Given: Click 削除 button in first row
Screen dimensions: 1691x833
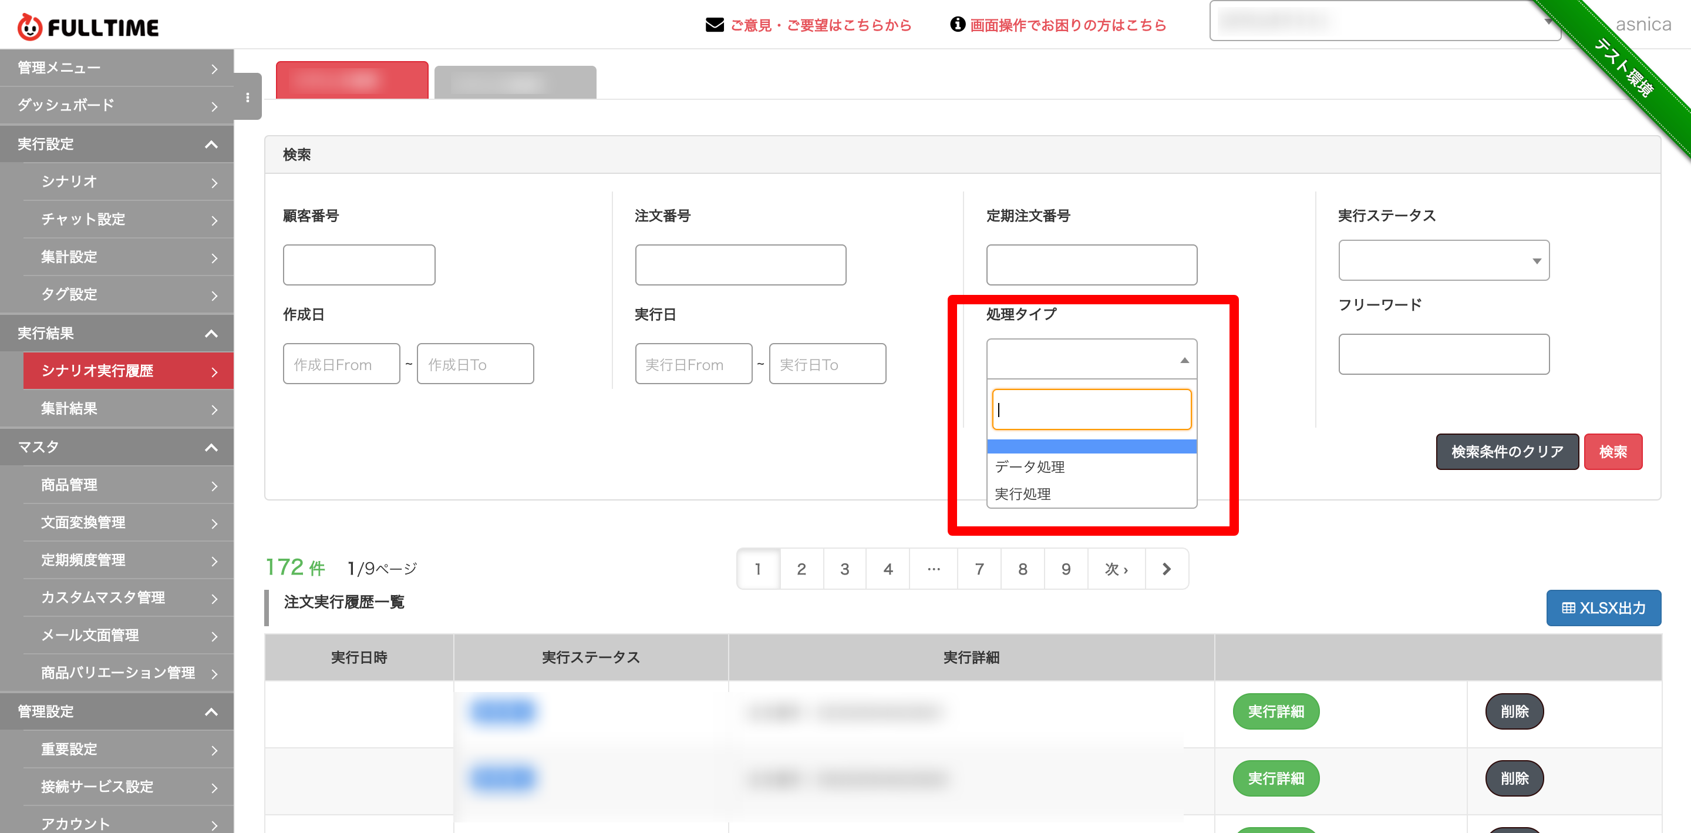Looking at the screenshot, I should coord(1514,711).
